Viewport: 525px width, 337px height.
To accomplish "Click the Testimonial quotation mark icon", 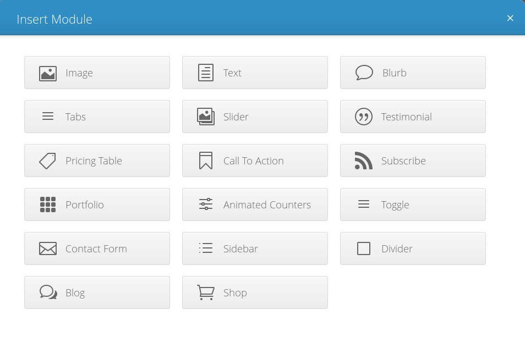I will tap(364, 117).
